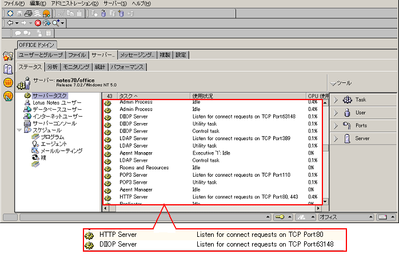Screen dimensions: 399x254
Task: Click the red stop icon
Action: [x=38, y=23]
